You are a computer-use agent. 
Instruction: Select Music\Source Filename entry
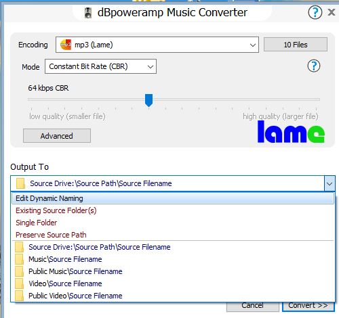pyautogui.click(x=173, y=259)
